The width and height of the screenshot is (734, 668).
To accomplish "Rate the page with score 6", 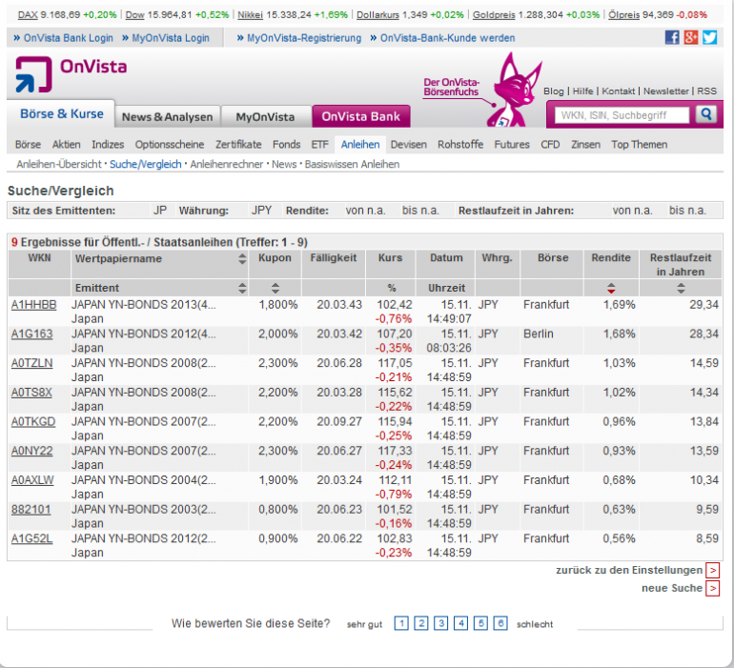I will 500,623.
